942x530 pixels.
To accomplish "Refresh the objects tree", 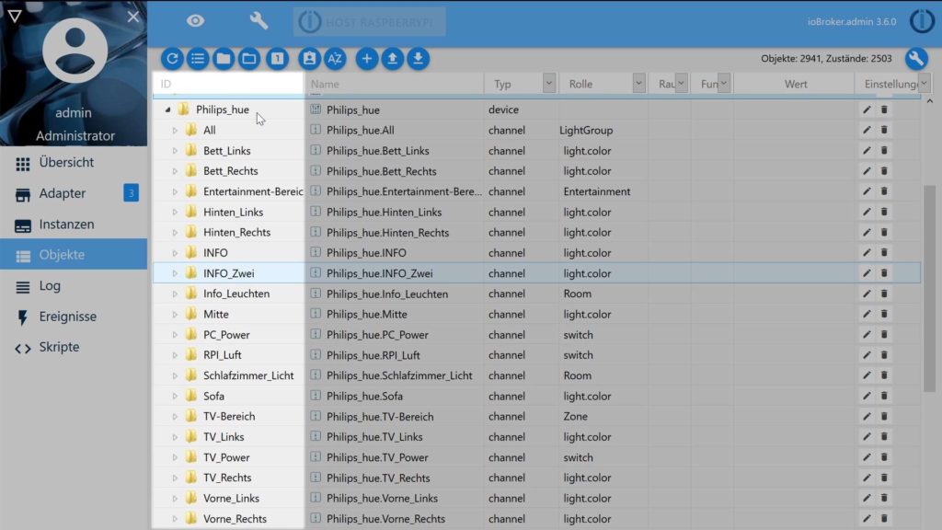I will (172, 58).
